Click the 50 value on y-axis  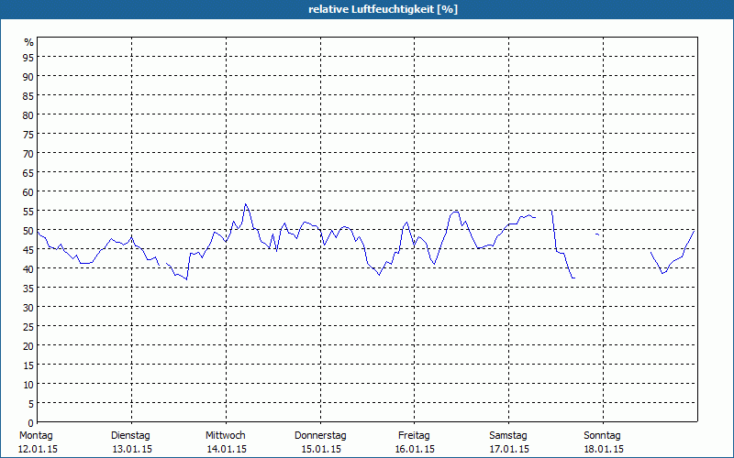pos(28,231)
